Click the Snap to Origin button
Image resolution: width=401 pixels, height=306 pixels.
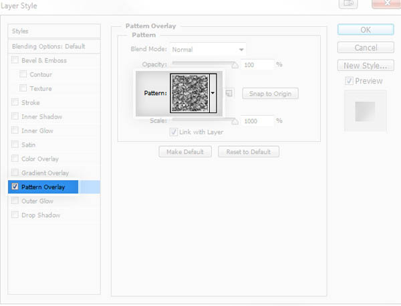[270, 93]
